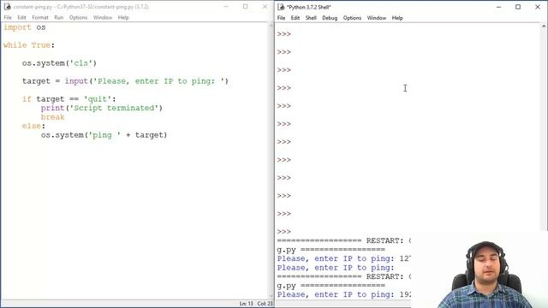Click 'Please, enter IP to ping: 12' line
This screenshot has width=548, height=308.
344,258
